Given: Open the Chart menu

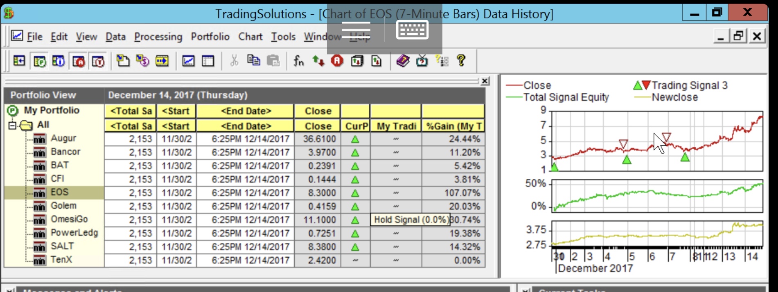Looking at the screenshot, I should tap(250, 37).
